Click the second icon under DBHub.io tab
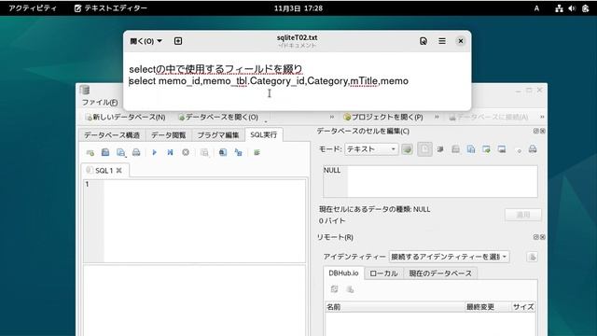Image resolution: width=597 pixels, height=336 pixels. coord(350,289)
